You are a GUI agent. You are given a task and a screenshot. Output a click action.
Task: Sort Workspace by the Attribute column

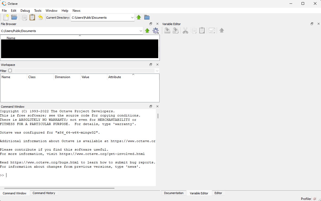[x=133, y=77]
